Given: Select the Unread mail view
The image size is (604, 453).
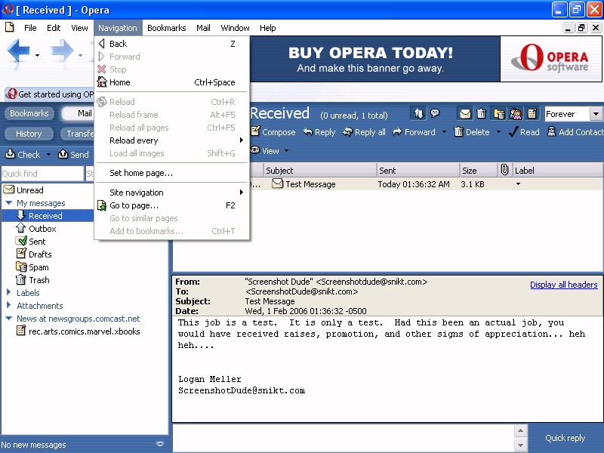Looking at the screenshot, I should [x=23, y=190].
